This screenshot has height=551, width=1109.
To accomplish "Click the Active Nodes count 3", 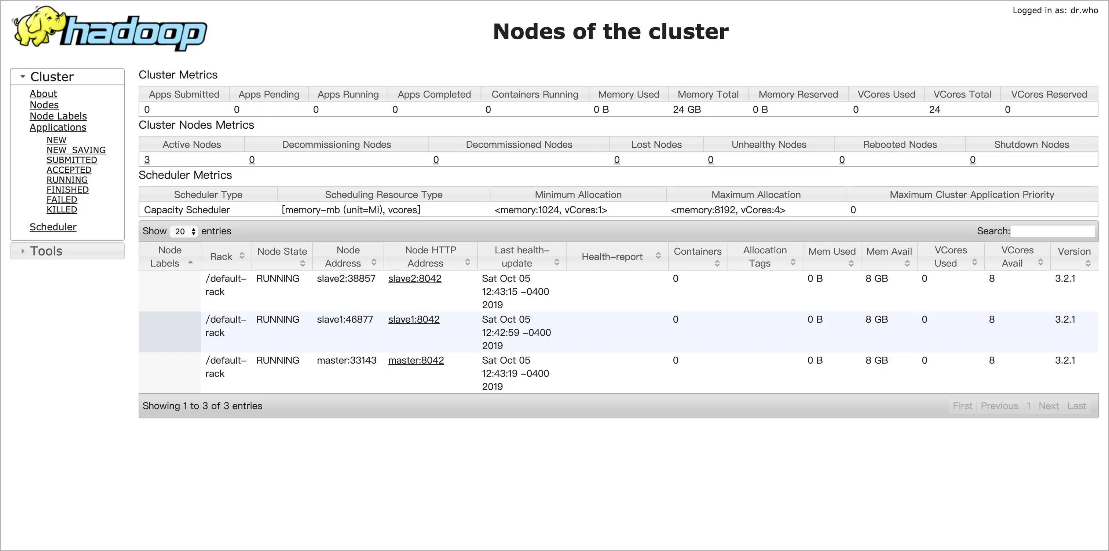I will coord(147,160).
